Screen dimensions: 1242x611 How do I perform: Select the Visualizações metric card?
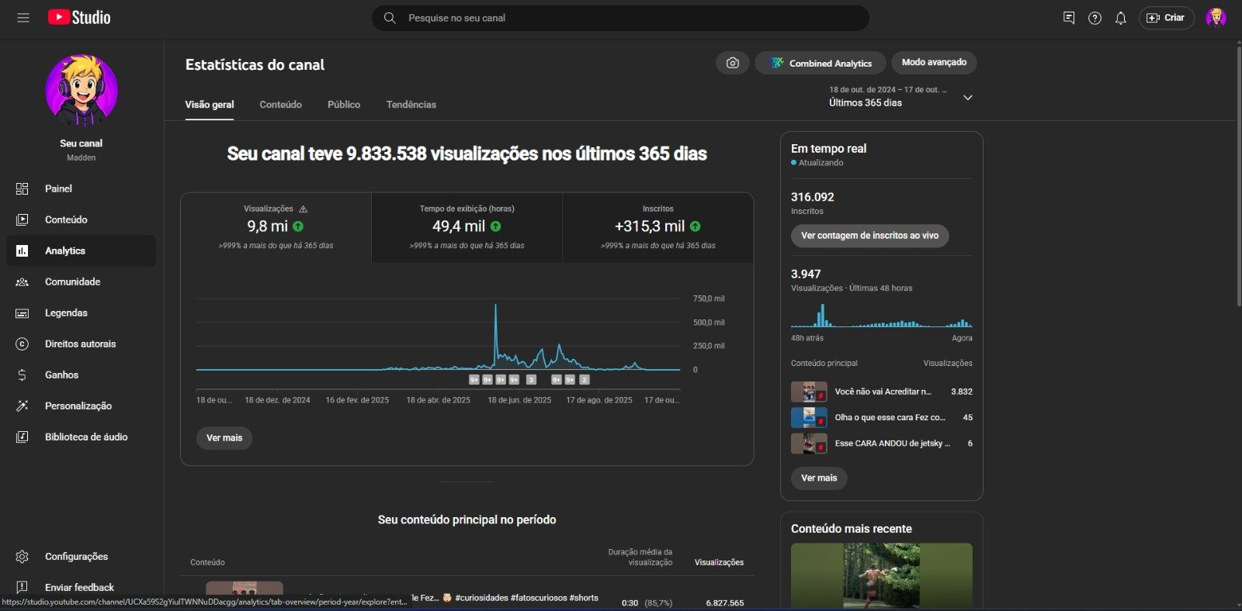pos(276,227)
